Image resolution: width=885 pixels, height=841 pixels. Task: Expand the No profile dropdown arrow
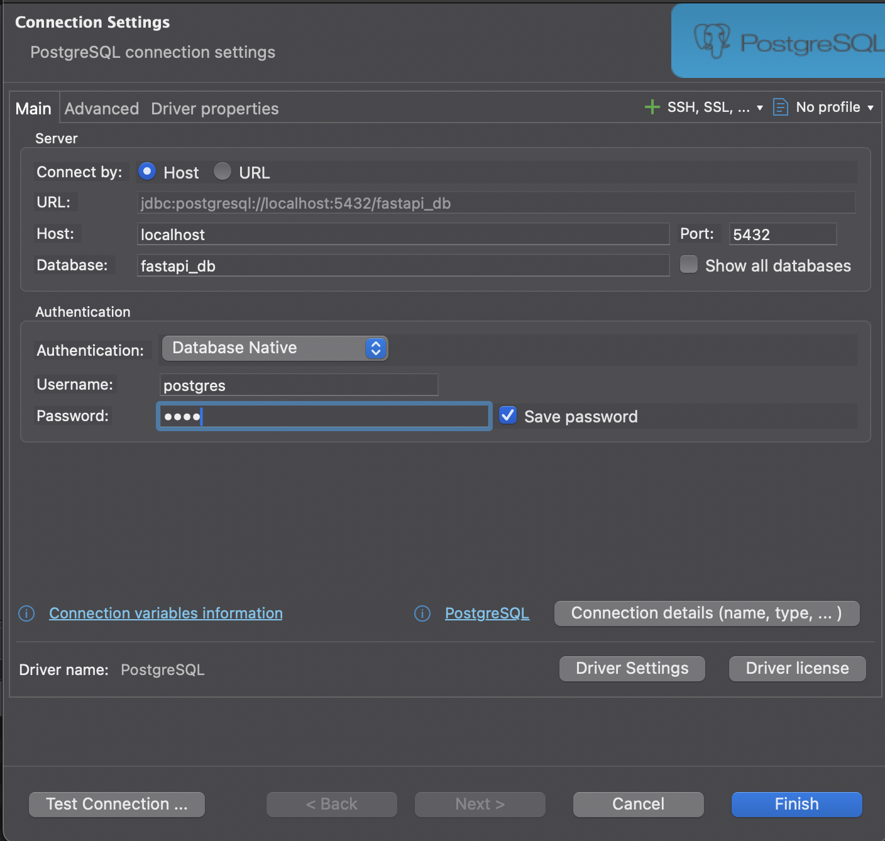871,108
